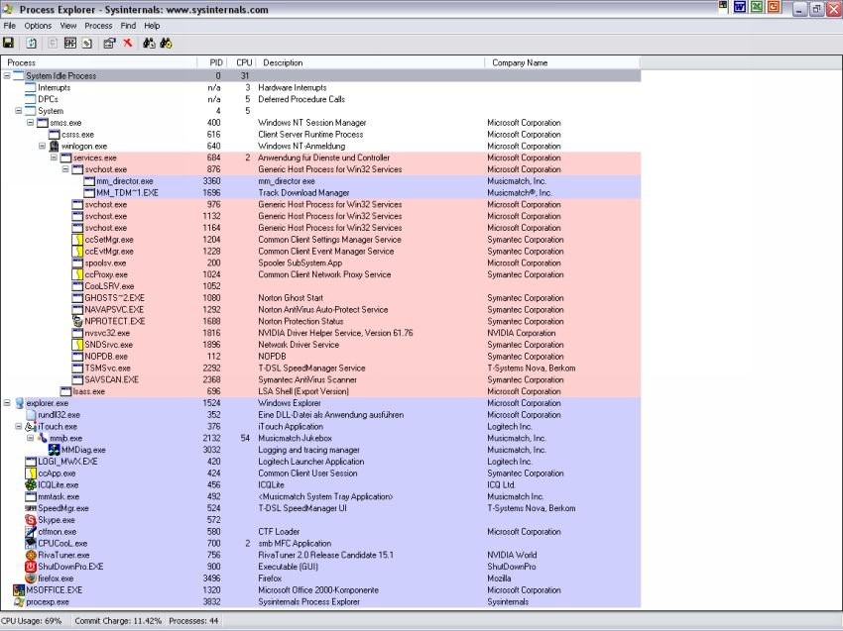
Task: Click the Process Explorer title bar icon
Action: pyautogui.click(x=8, y=9)
